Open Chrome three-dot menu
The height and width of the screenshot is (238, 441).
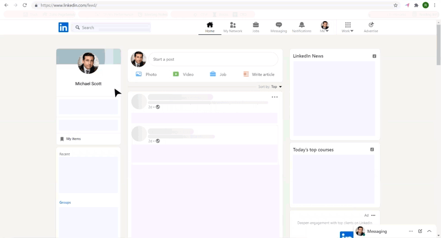(x=434, y=5)
